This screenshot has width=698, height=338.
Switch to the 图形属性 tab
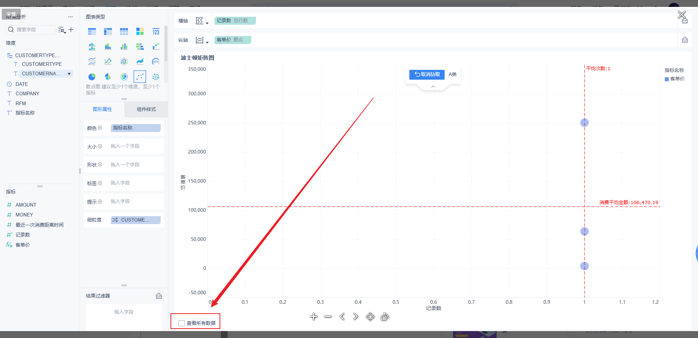click(x=102, y=109)
